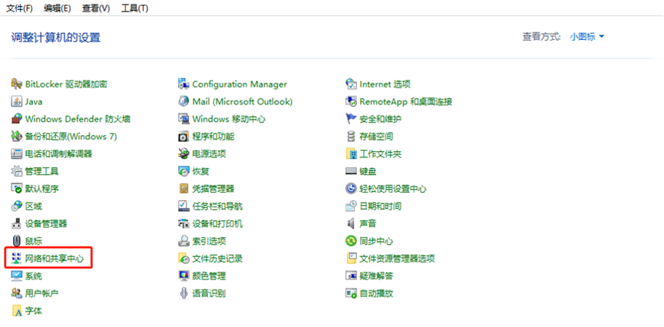The width and height of the screenshot is (664, 327).
Task: Open the Internet 选项 icon
Action: [352, 84]
